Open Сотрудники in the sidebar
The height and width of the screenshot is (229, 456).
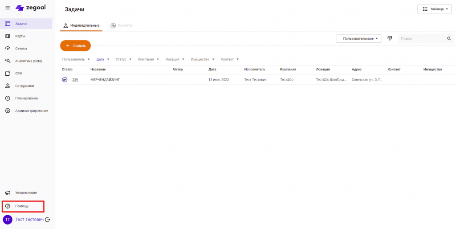[24, 86]
